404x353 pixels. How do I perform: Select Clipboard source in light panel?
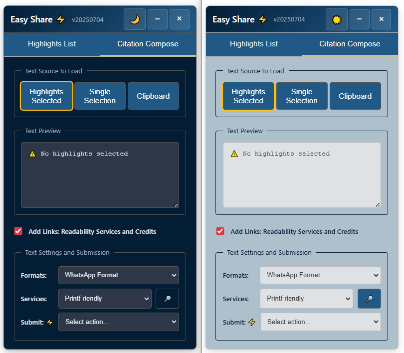point(355,96)
